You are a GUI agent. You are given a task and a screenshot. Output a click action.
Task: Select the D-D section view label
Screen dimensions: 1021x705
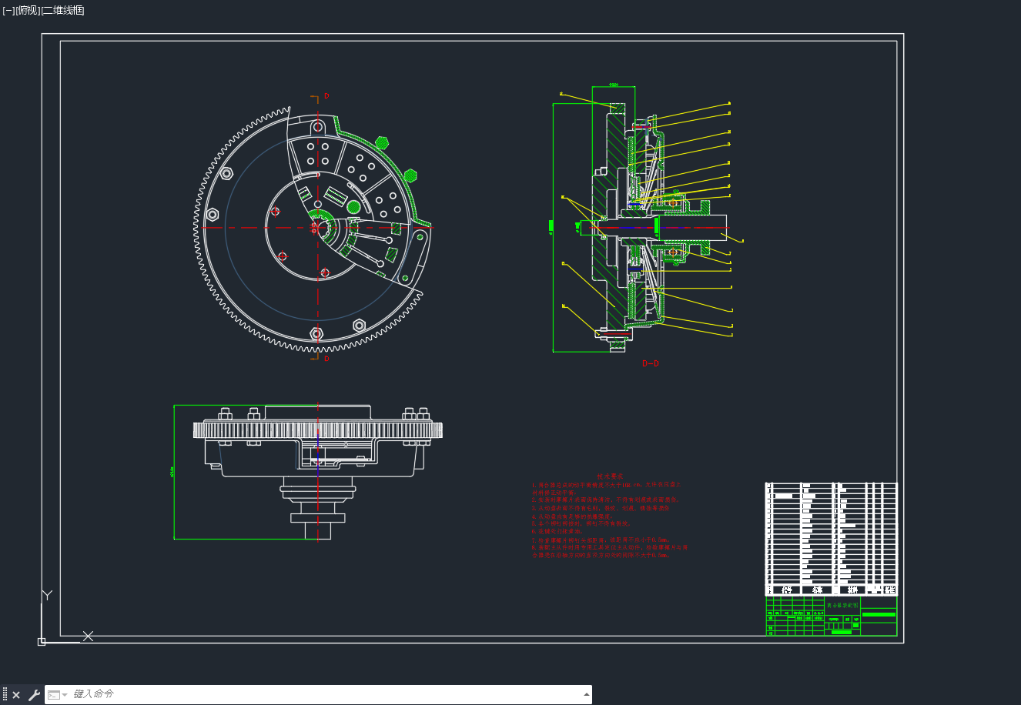pyautogui.click(x=651, y=363)
